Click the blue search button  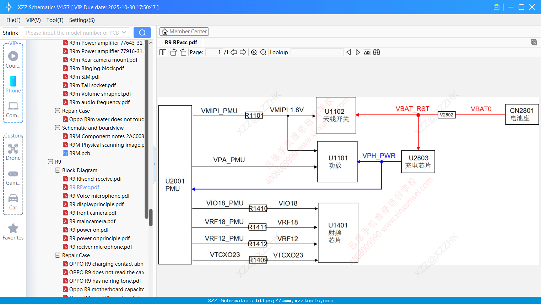click(x=142, y=33)
